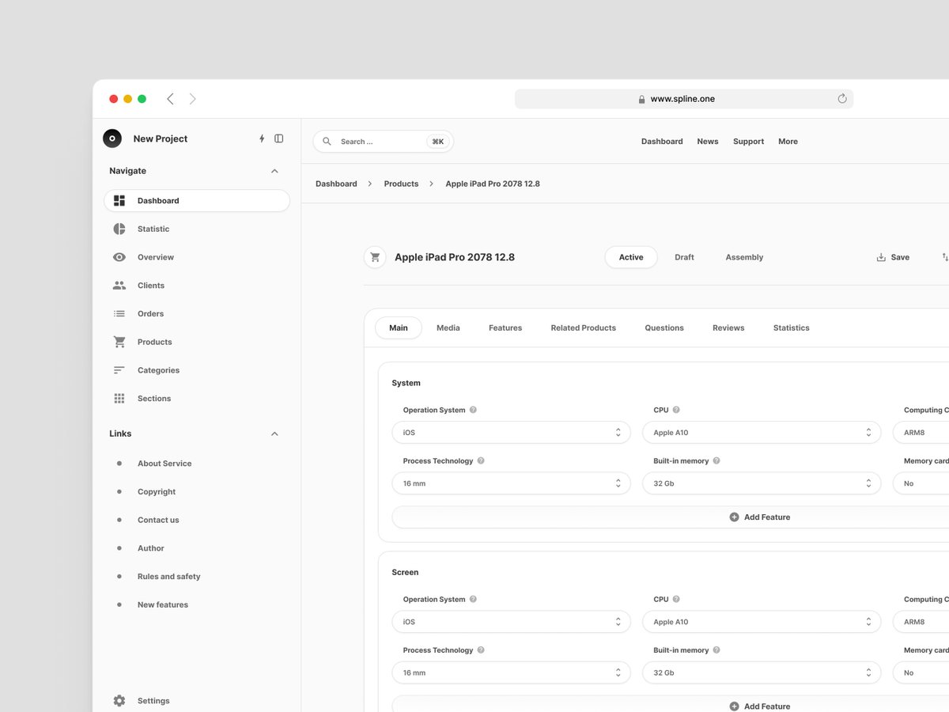Set product status to Draft
Image resolution: width=949 pixels, height=712 pixels.
pos(684,257)
